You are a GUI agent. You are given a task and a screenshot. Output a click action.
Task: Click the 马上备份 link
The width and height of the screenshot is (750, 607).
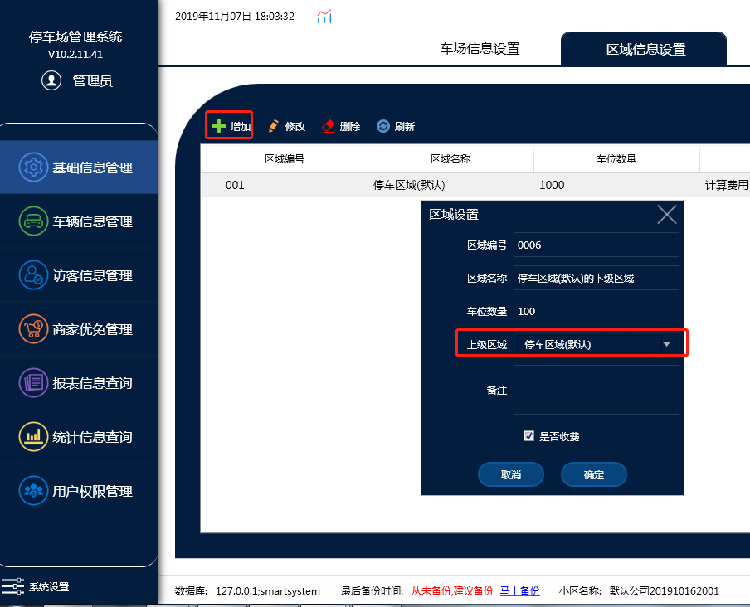pyautogui.click(x=520, y=591)
